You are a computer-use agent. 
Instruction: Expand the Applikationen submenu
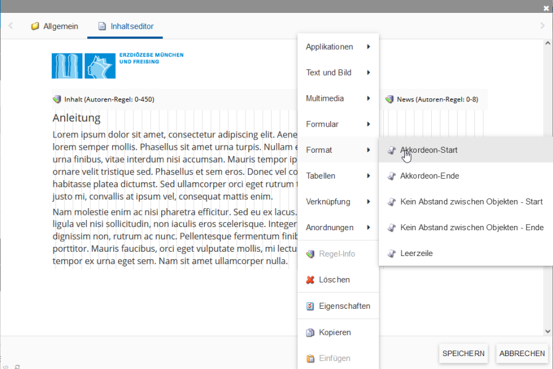[338, 47]
